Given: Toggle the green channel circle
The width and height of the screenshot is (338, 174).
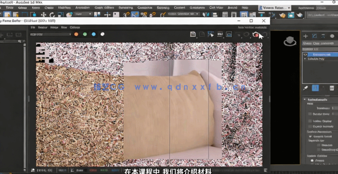Looking at the screenshot, I should [85, 34].
